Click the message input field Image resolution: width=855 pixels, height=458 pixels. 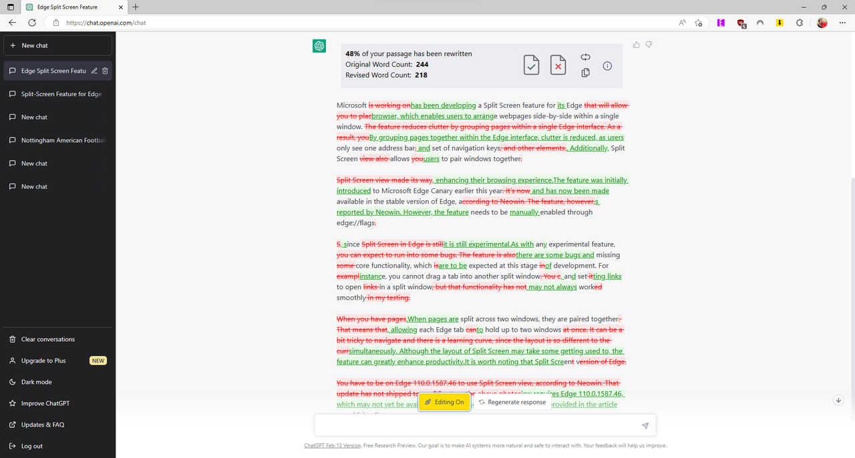pos(485,425)
